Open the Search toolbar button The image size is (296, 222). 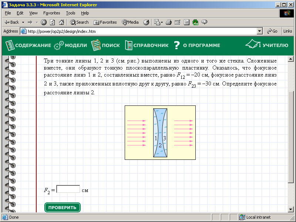[79, 22]
